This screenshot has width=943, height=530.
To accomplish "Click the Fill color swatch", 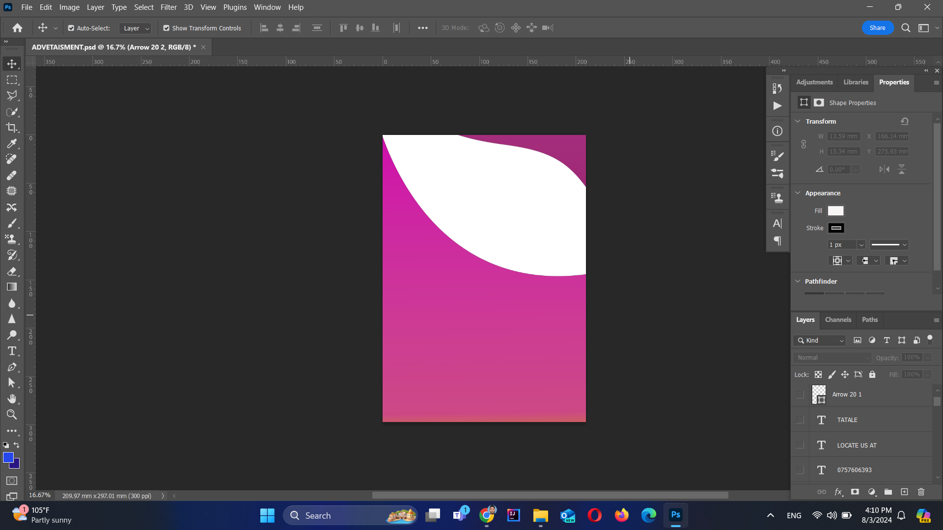I will [x=835, y=211].
